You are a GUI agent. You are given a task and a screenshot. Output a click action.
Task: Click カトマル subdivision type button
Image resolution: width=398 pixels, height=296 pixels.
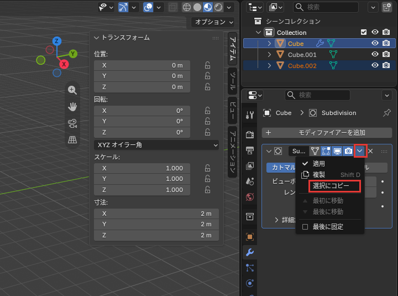point(281,168)
